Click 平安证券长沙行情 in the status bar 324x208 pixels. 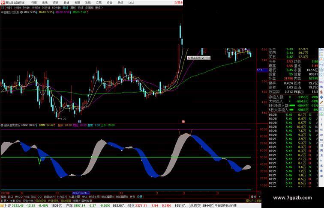click(225, 205)
